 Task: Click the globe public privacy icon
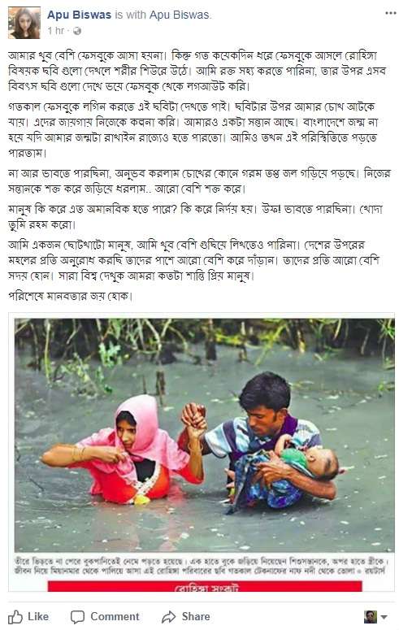pyautogui.click(x=76, y=31)
